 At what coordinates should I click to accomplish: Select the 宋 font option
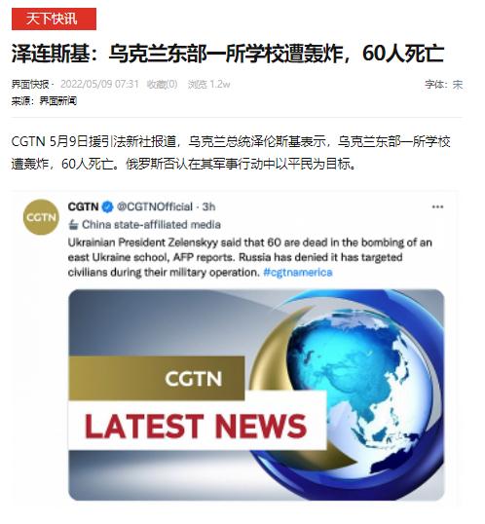pos(458,85)
